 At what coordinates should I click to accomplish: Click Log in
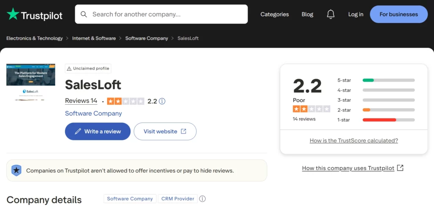356,14
